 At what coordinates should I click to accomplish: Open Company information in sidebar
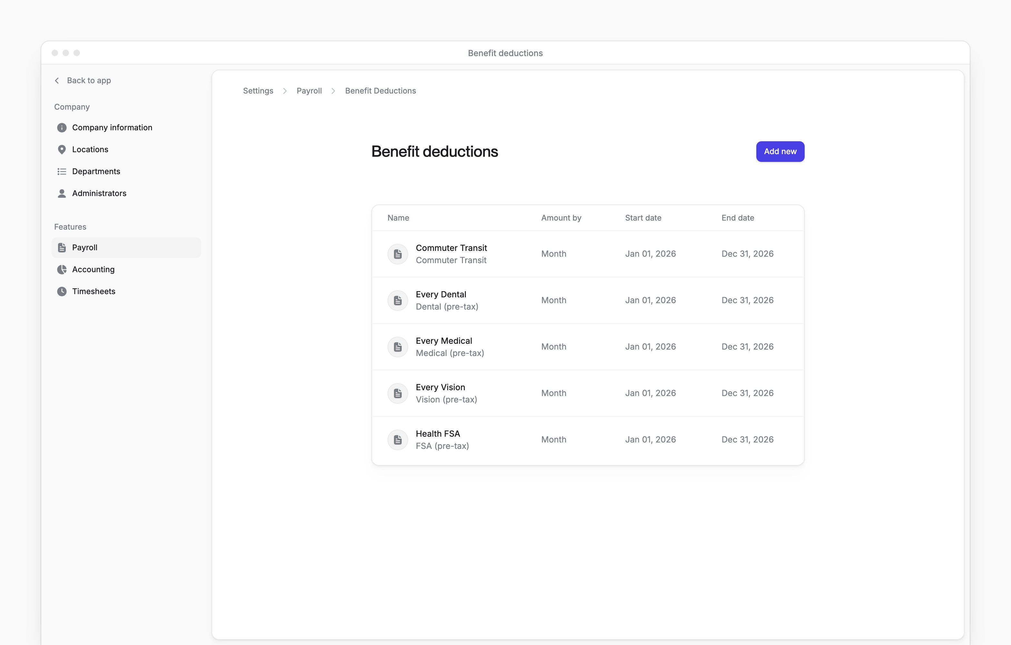coord(126,128)
